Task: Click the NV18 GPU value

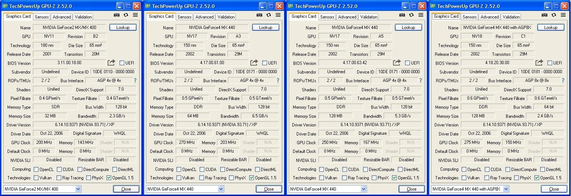Action: pyautogui.click(x=477, y=36)
